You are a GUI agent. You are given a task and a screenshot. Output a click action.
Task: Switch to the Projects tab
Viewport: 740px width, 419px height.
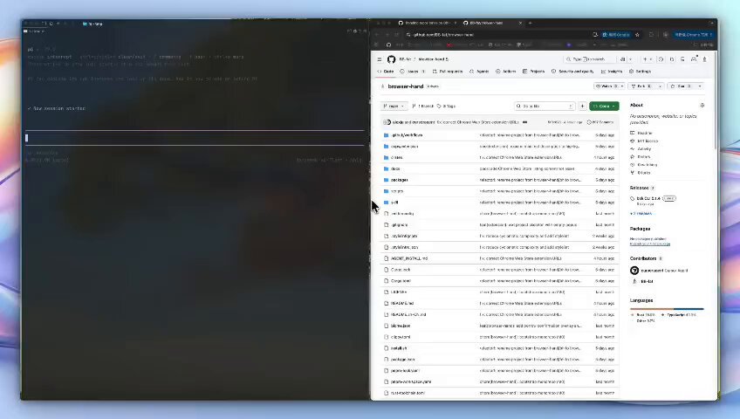click(534, 72)
